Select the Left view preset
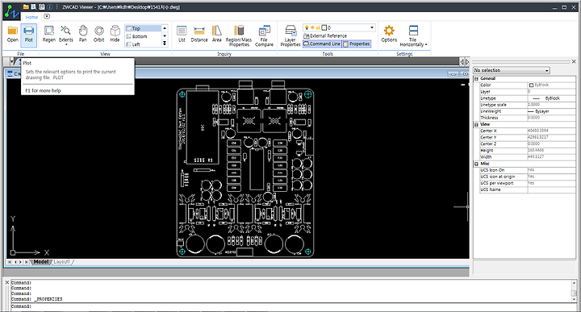The image size is (581, 312). [143, 44]
